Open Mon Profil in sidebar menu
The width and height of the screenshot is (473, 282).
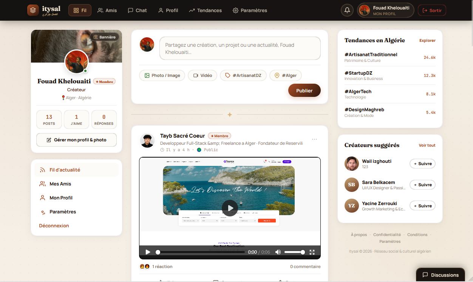point(76,198)
